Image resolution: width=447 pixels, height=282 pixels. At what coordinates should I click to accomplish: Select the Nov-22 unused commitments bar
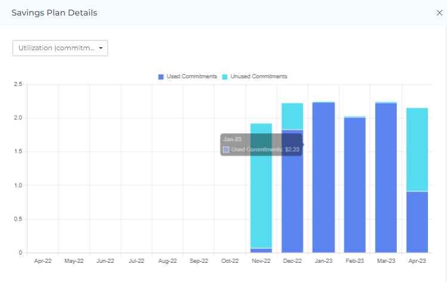pos(261,185)
